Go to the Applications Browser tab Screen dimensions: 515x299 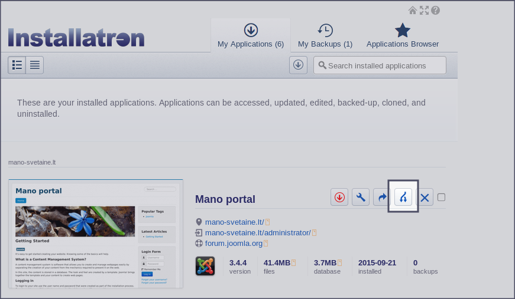point(403,36)
